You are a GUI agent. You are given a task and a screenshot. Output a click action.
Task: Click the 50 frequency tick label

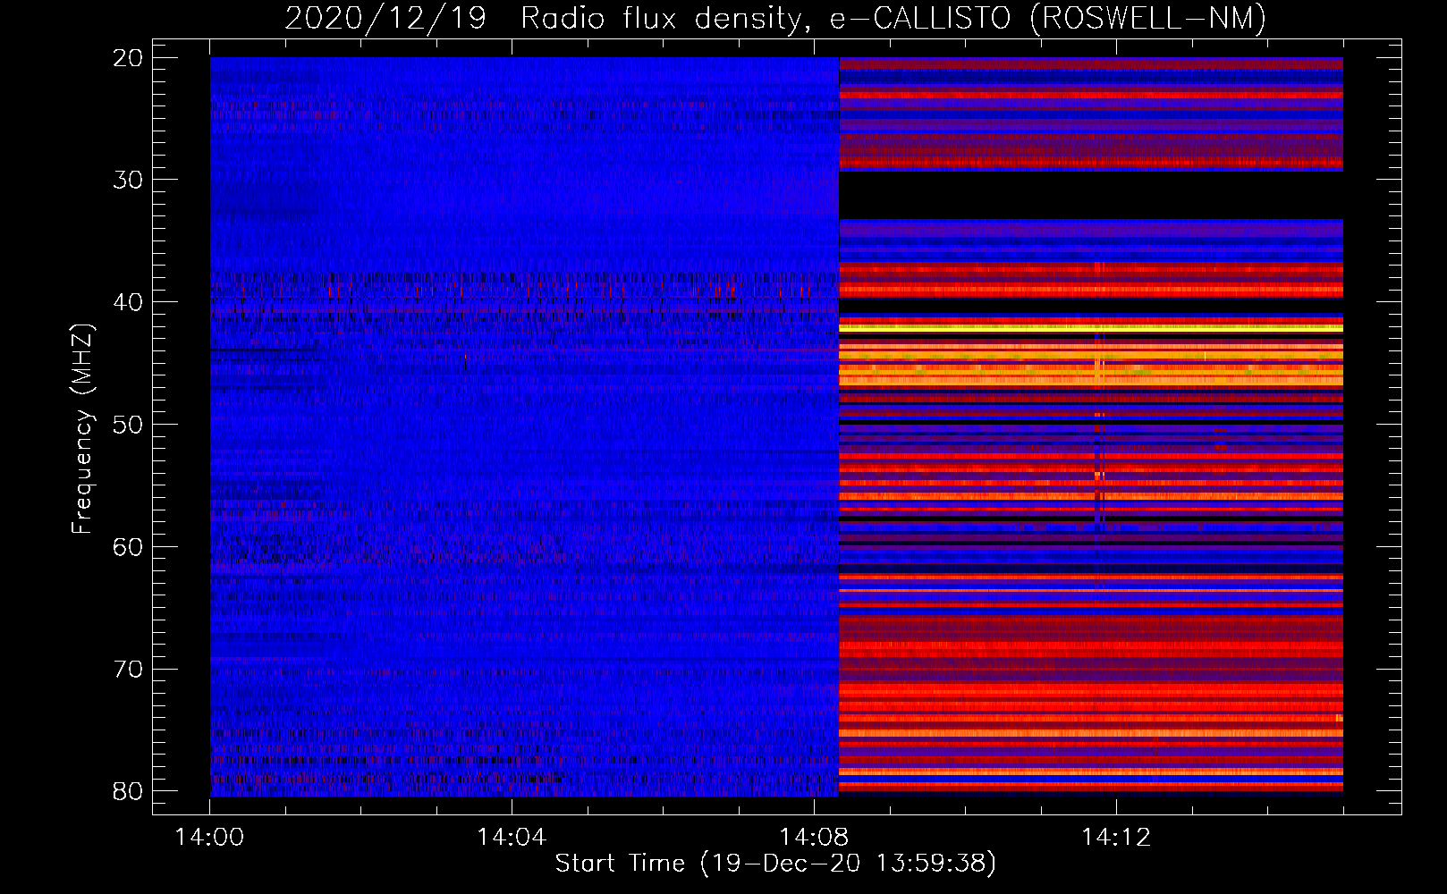129,425
